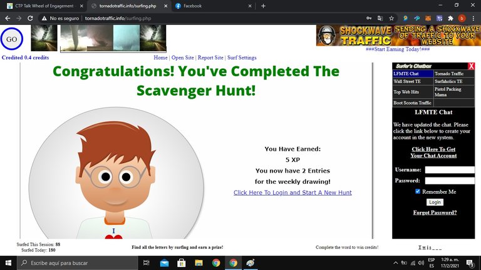The width and height of the screenshot is (481, 270).
Task: Click the light blue tornado image
Action: [127, 38]
